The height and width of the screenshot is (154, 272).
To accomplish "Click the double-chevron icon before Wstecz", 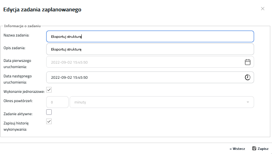I will point(231,149).
